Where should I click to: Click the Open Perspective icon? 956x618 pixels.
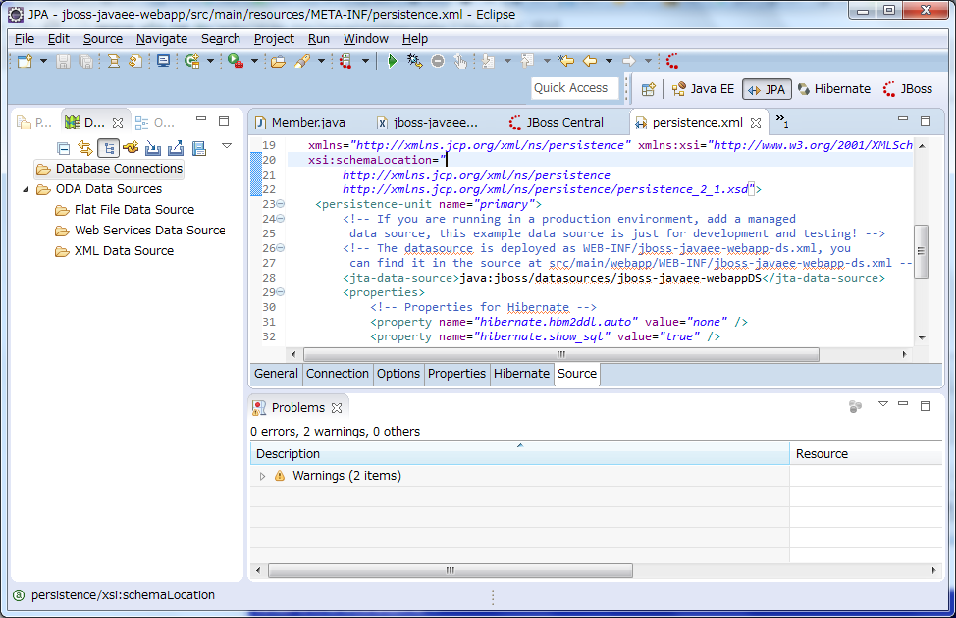648,89
